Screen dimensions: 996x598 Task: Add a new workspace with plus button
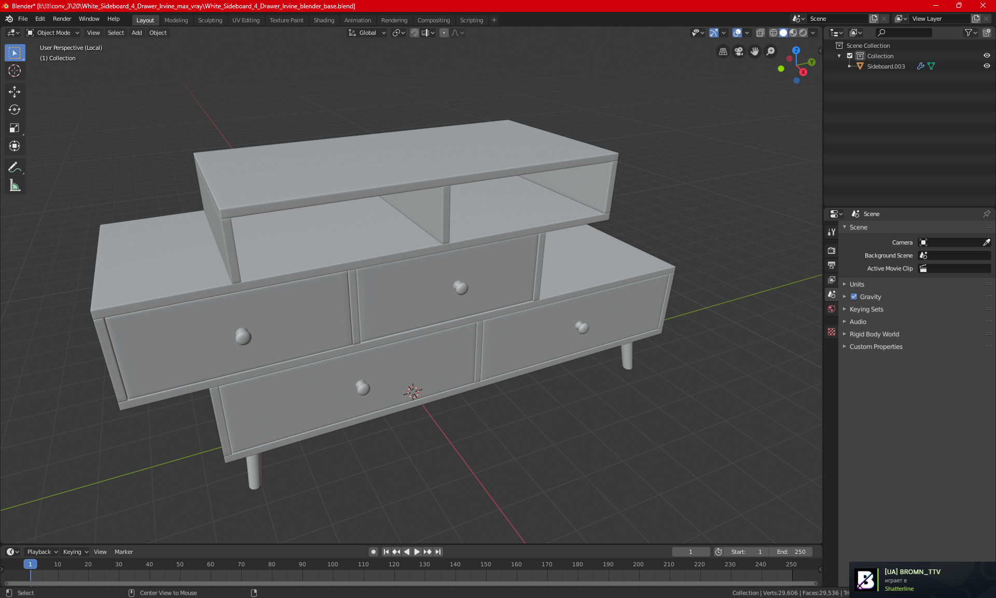click(x=494, y=20)
